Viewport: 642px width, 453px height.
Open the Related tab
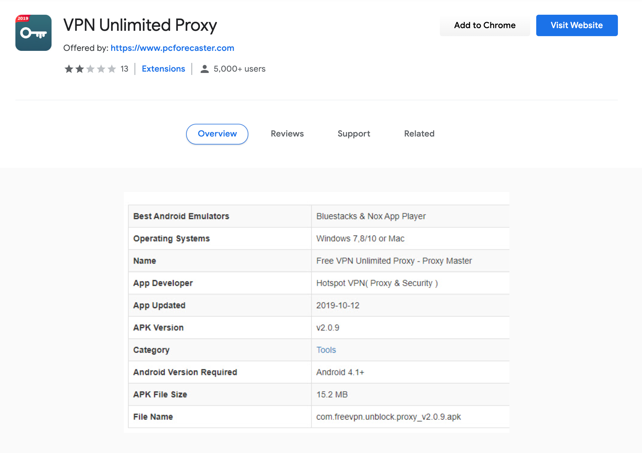tap(419, 134)
